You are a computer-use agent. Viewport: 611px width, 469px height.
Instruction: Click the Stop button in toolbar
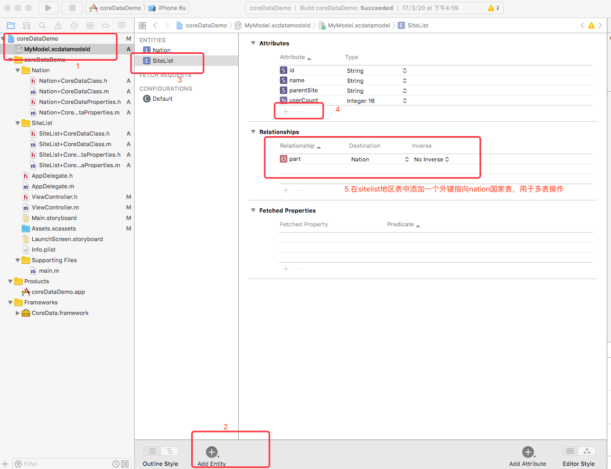(x=71, y=8)
